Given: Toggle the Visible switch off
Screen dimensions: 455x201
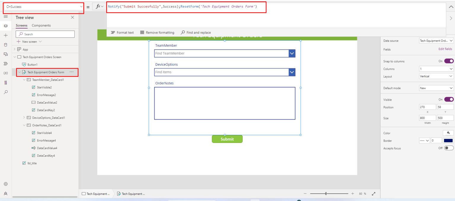Looking at the screenshot, I should point(448,99).
